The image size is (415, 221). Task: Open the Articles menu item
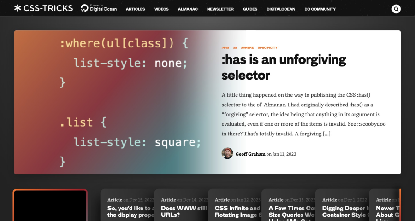coord(135,9)
